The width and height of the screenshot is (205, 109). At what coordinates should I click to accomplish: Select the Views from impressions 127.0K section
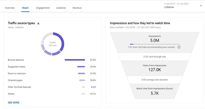click(x=154, y=68)
